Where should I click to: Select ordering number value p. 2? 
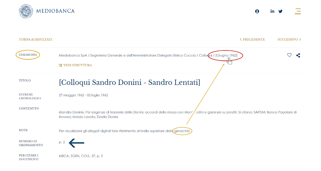[62, 142]
